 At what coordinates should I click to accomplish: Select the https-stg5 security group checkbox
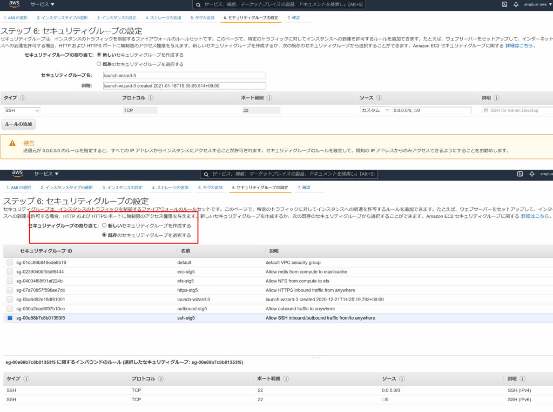pyautogui.click(x=10, y=290)
